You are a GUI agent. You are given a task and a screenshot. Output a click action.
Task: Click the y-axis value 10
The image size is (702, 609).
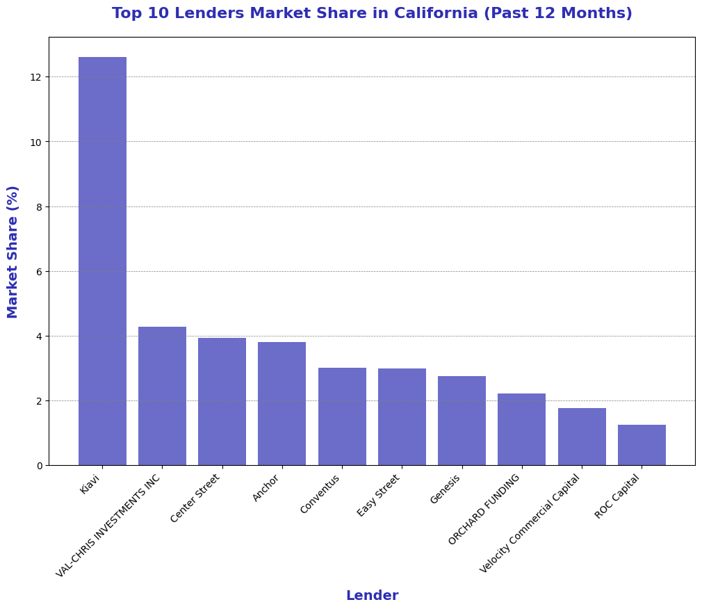[36, 143]
